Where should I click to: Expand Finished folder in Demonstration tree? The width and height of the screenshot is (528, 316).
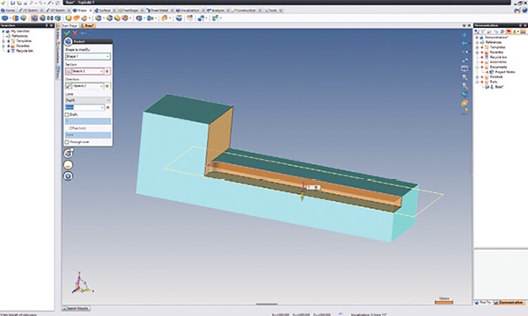[477, 77]
